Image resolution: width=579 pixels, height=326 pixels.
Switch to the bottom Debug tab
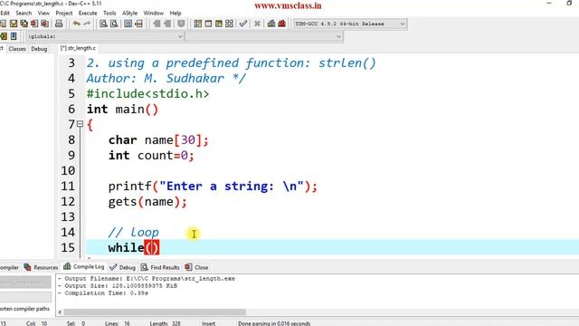pos(123,267)
